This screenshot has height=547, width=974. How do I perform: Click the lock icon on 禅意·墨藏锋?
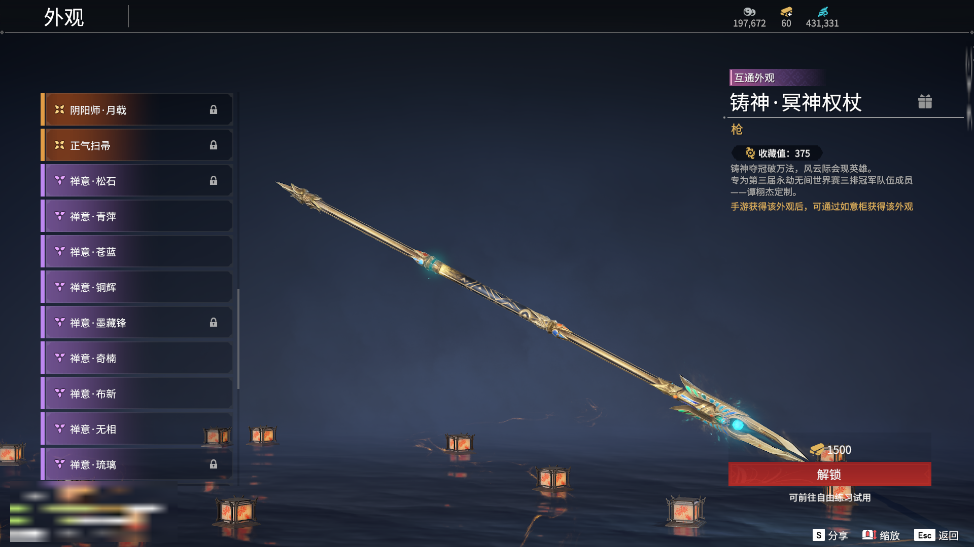(214, 323)
